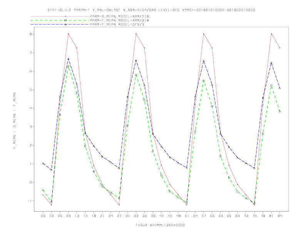Click y-axis tick label 6

pyautogui.click(x=30, y=71)
